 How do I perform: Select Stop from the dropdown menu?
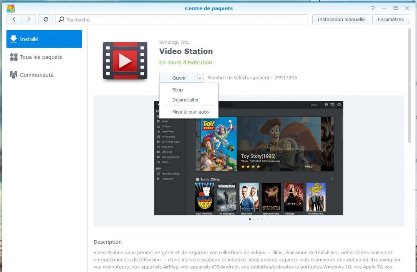point(178,90)
